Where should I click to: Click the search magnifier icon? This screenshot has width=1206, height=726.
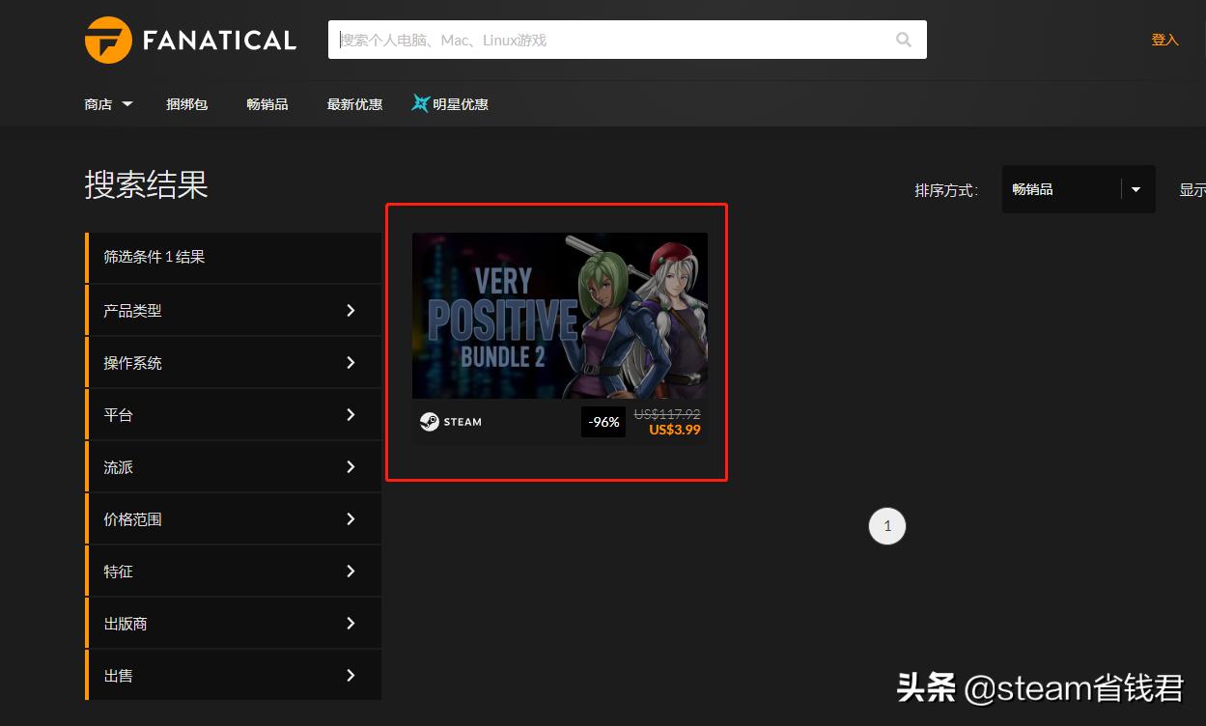[x=902, y=39]
